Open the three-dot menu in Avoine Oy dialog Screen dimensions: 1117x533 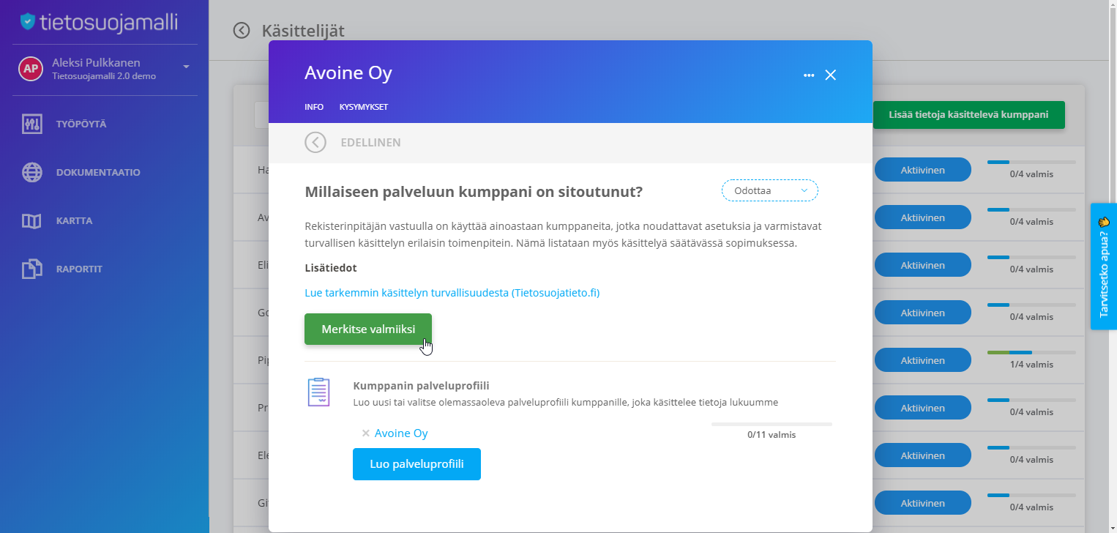(809, 75)
